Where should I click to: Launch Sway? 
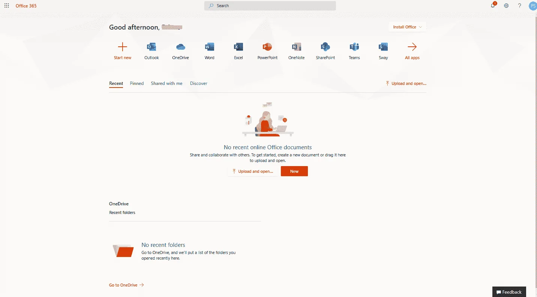(383, 50)
